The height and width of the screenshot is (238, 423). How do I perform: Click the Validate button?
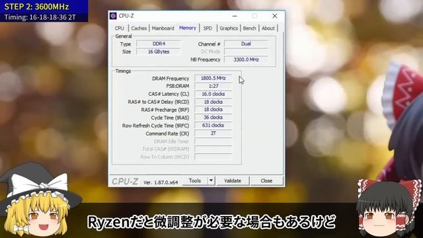(x=233, y=180)
